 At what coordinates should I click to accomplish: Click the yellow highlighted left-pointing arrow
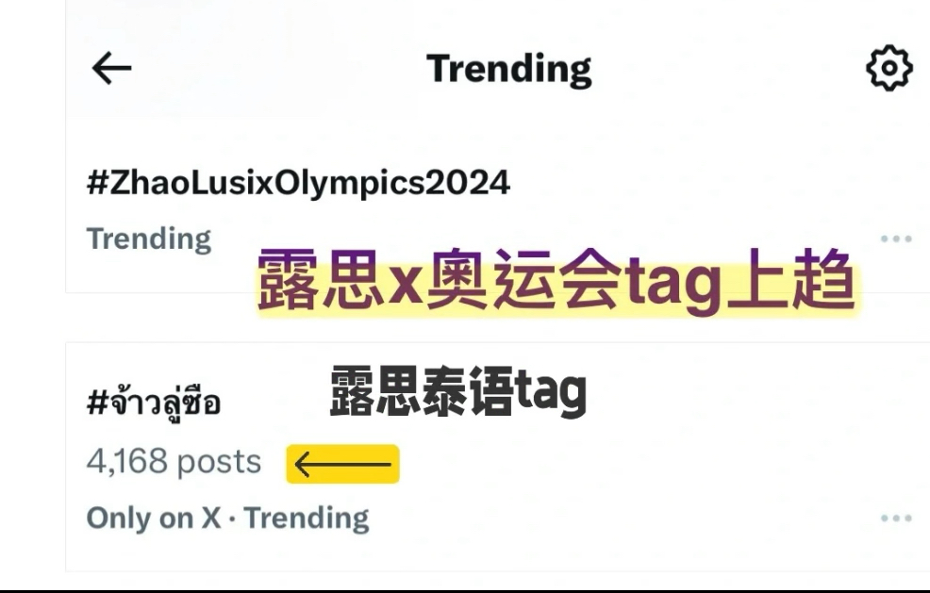[342, 464]
